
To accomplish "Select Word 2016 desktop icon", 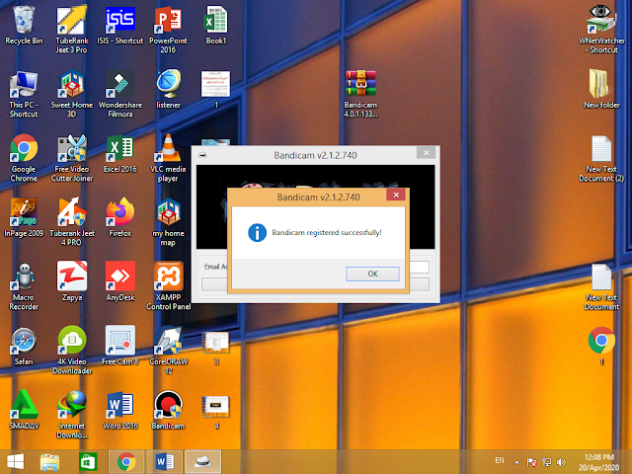I will (119, 410).
